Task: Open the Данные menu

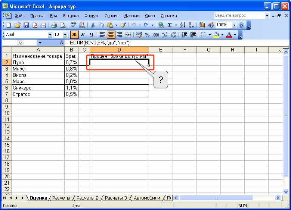Action: tap(131, 16)
